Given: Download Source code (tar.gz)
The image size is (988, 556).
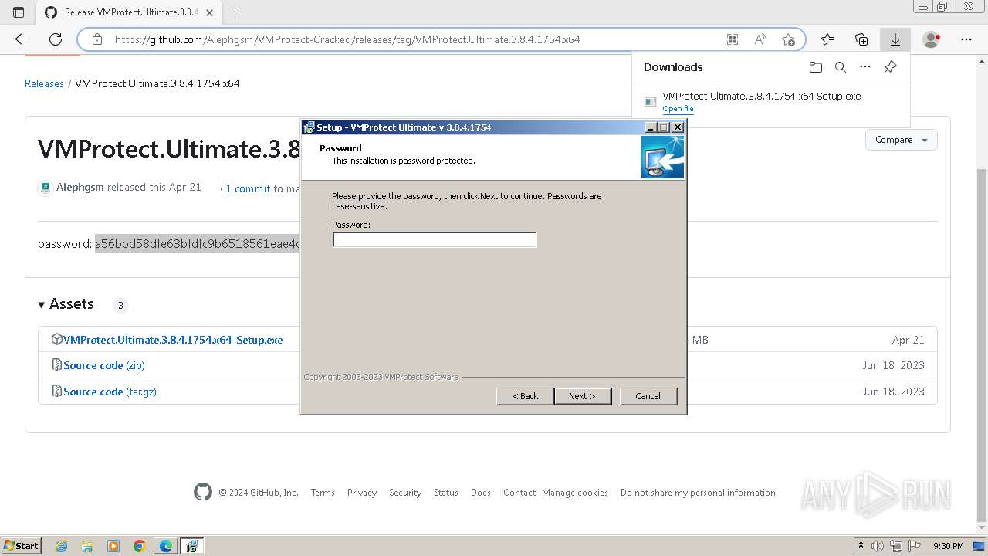Looking at the screenshot, I should [110, 392].
